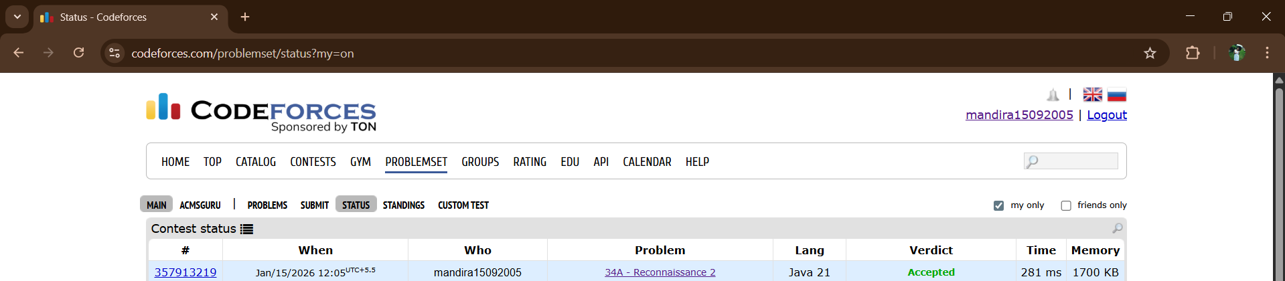Open the API menu item
Image resolution: width=1285 pixels, height=281 pixels.
click(601, 162)
